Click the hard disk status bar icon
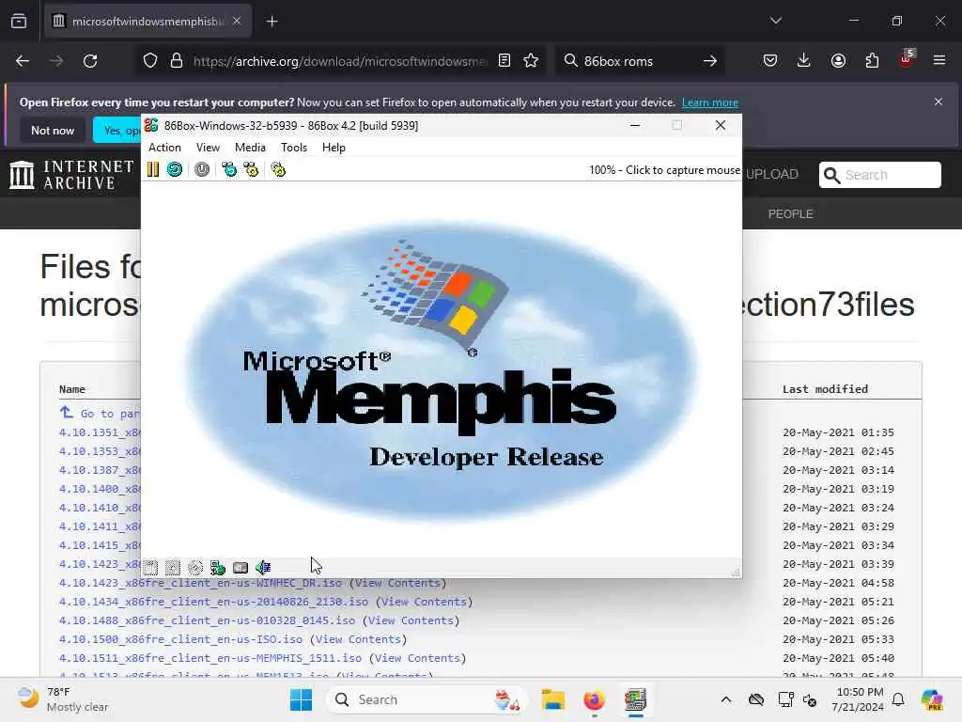This screenshot has height=722, width=962. pos(240,567)
